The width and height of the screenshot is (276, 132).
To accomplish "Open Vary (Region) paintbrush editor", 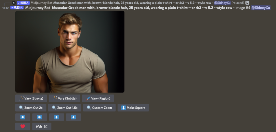I will pos(98,99).
